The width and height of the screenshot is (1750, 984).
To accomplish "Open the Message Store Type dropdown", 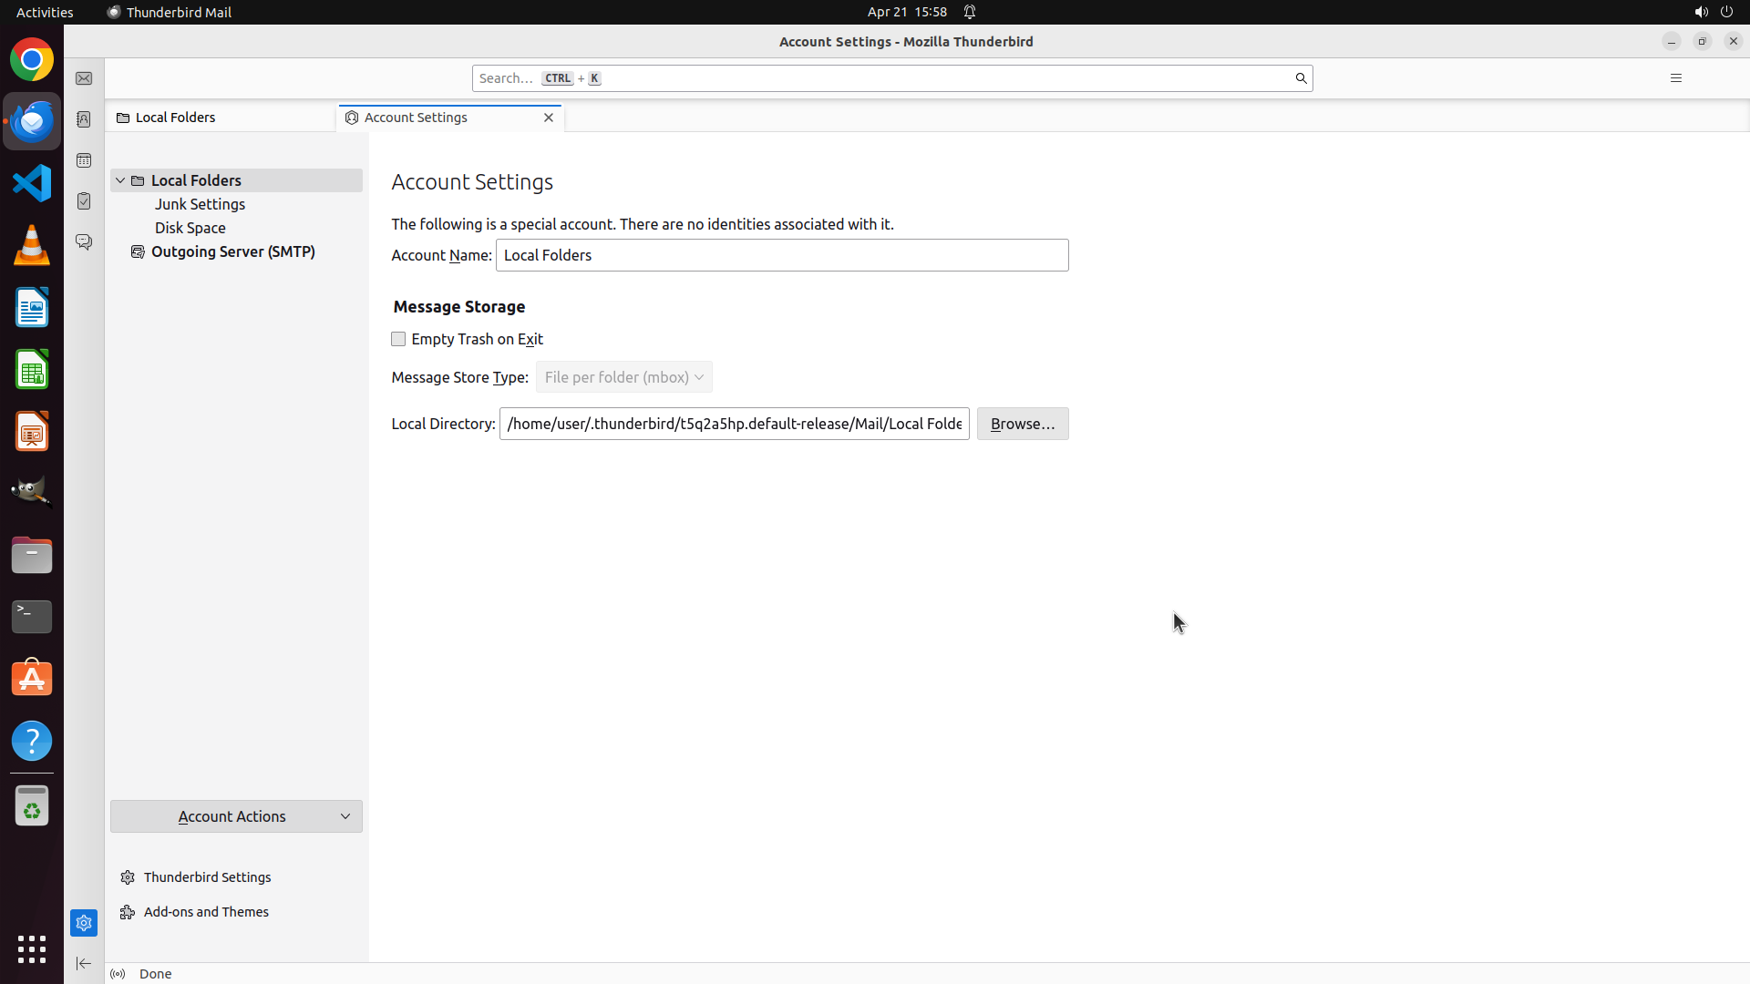I will (623, 377).
